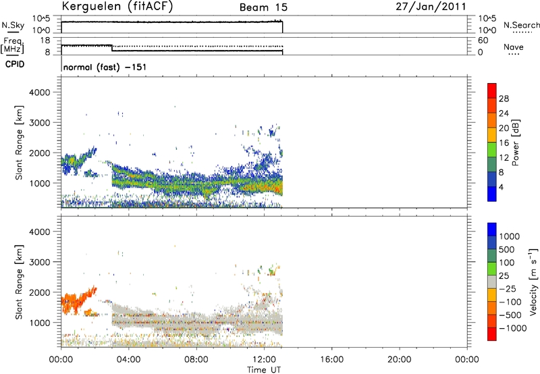The height and width of the screenshot is (374, 540).
Task: Click the 'N.Search' legend label
Action: (x=521, y=25)
